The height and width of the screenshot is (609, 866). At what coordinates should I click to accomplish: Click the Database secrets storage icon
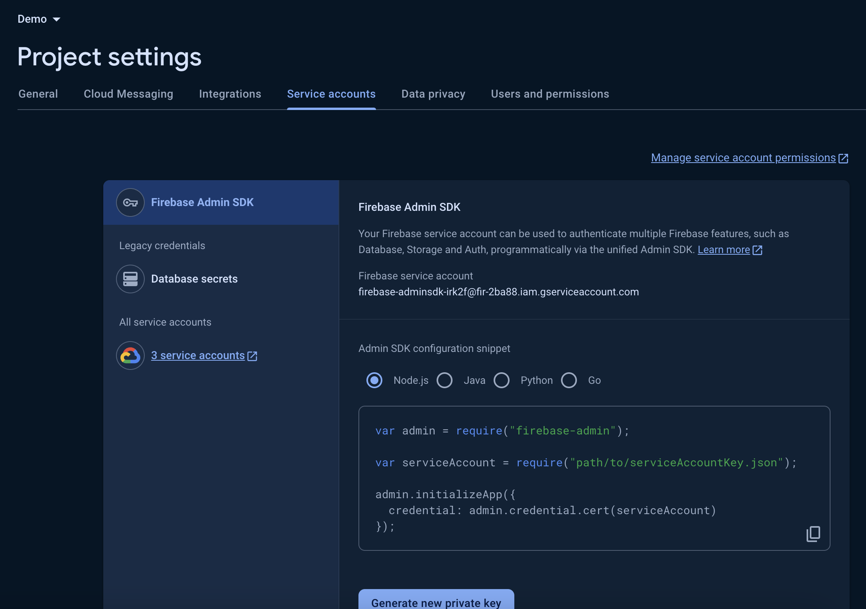[x=130, y=279]
